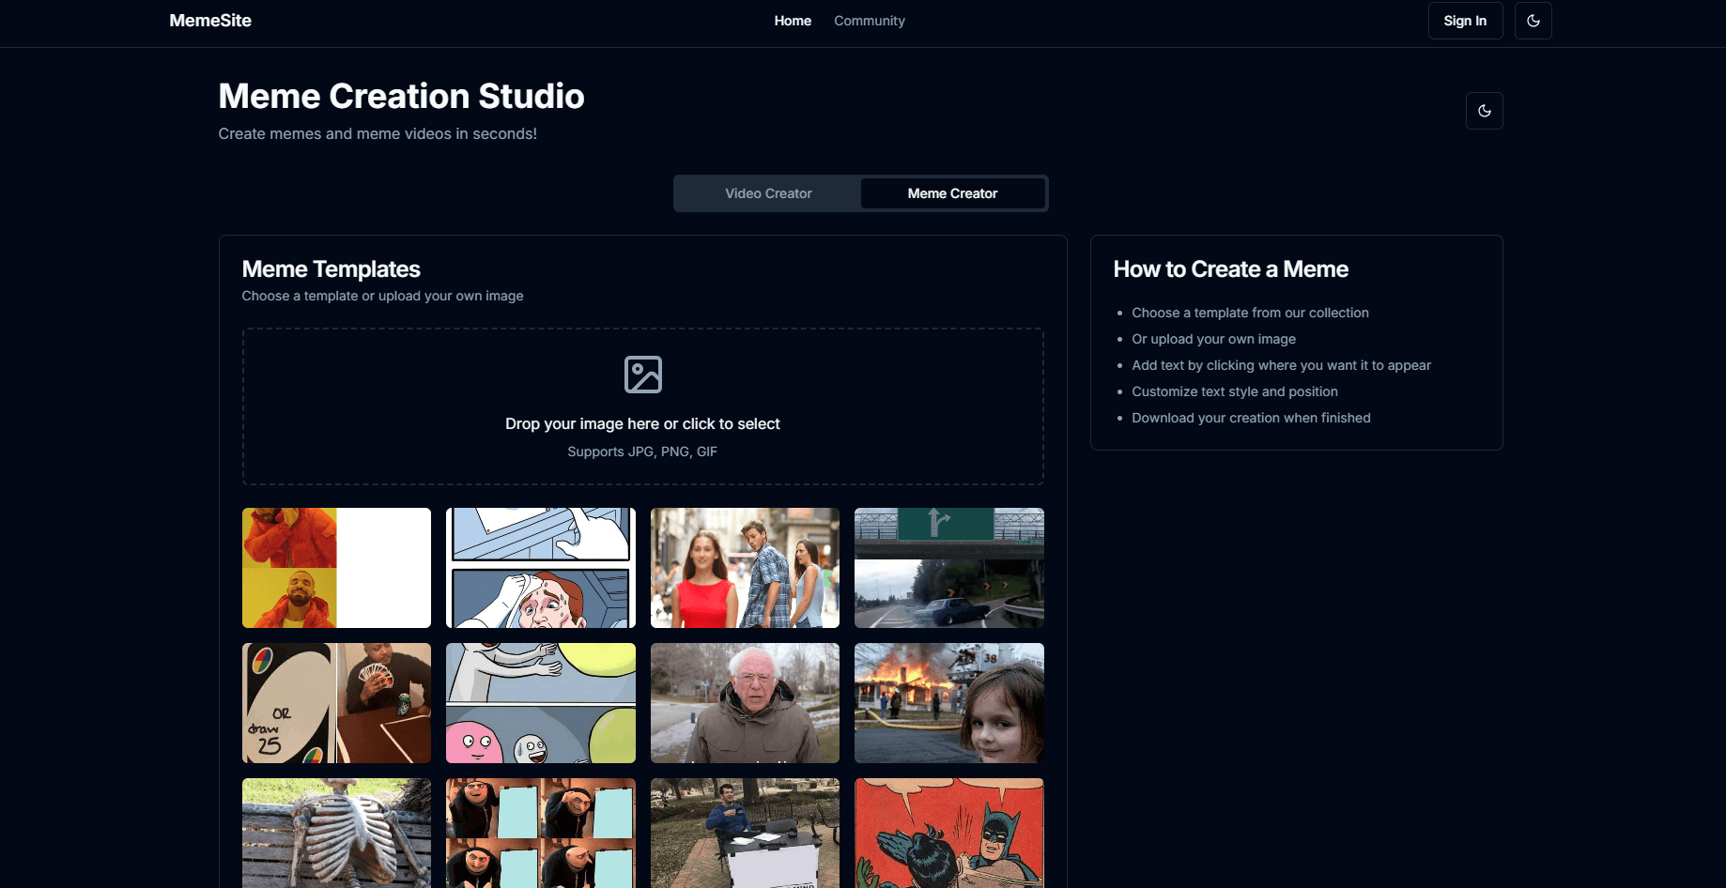This screenshot has width=1726, height=888.
Task: Click 'Drop your image here' upload area
Action: click(642, 424)
